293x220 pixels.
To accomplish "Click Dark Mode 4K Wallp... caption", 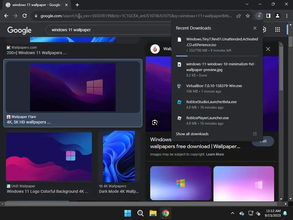I will click(x=119, y=191).
